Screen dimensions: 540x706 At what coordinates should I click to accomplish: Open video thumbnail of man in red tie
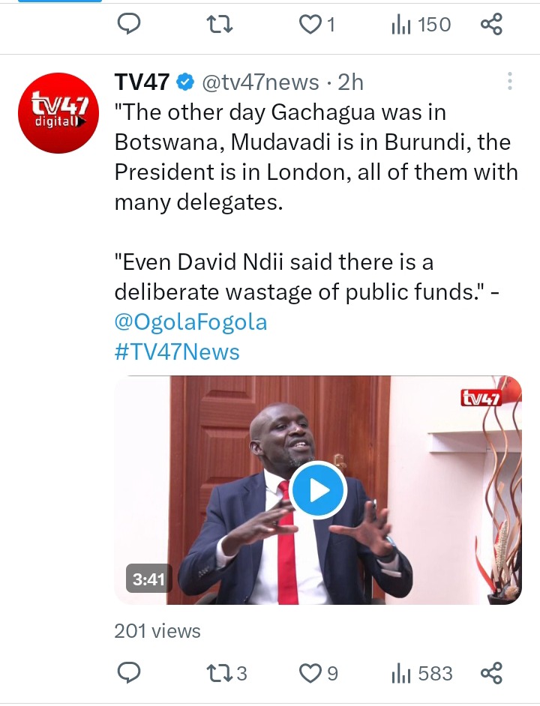[x=318, y=490]
